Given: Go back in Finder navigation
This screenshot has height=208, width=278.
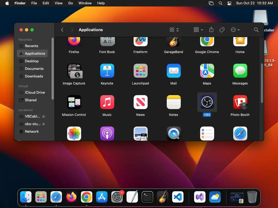Looking at the screenshot, I should [62, 30].
